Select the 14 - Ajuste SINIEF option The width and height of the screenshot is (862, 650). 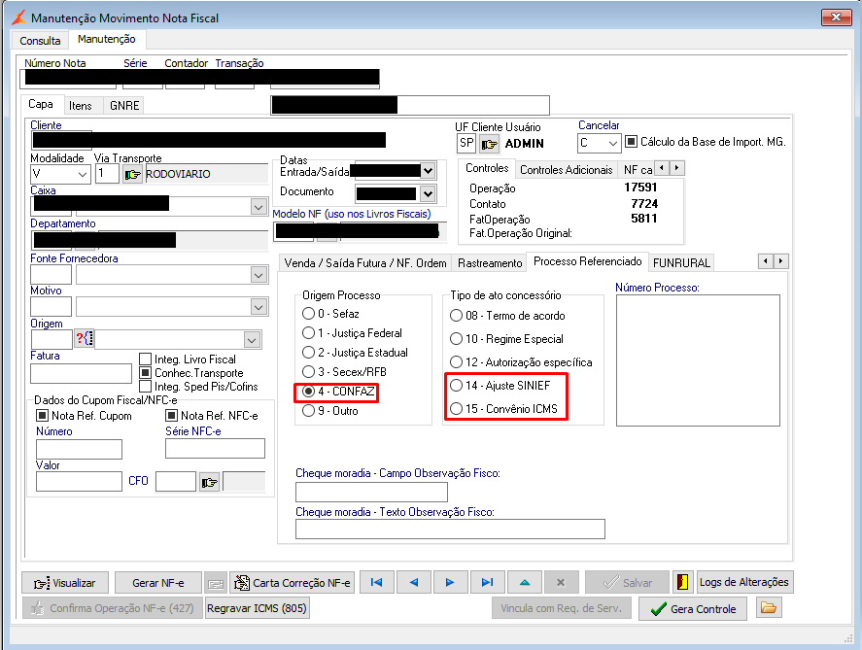(457, 386)
